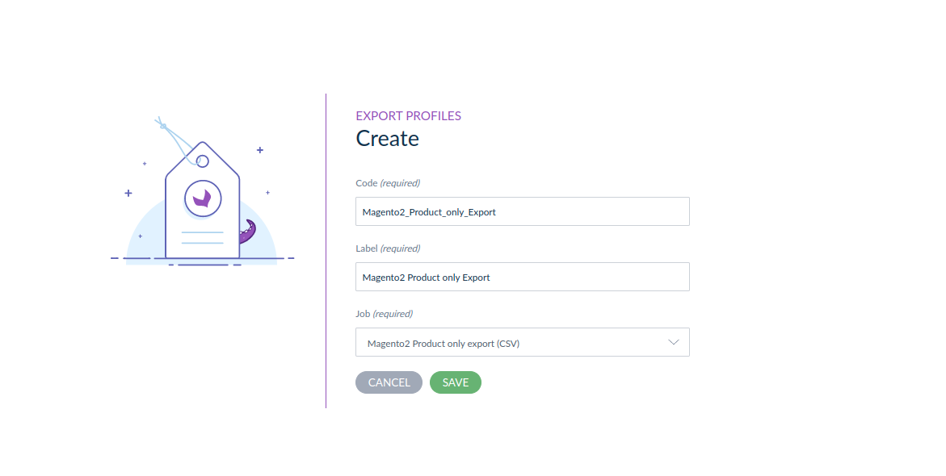Collapse the job picker via its arrow
946x476 pixels.
[x=673, y=342]
